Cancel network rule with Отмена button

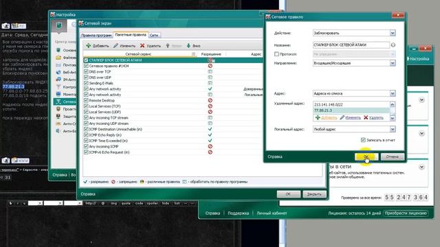pyautogui.click(x=392, y=157)
